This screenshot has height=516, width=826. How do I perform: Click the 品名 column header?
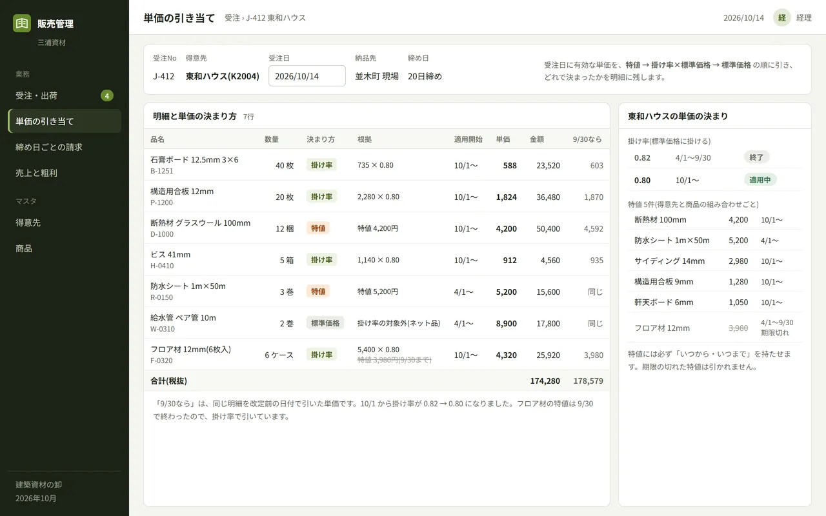click(x=157, y=139)
